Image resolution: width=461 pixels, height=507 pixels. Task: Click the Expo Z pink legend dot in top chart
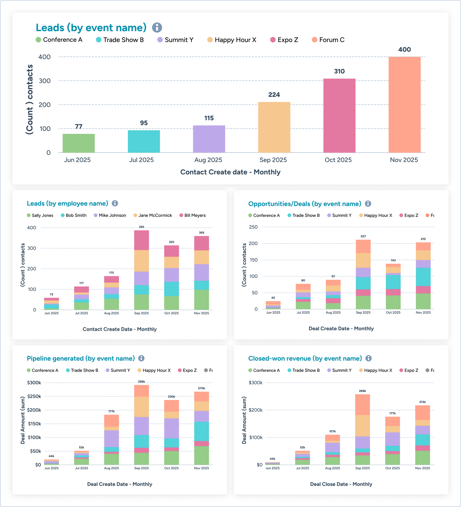pyautogui.click(x=273, y=40)
